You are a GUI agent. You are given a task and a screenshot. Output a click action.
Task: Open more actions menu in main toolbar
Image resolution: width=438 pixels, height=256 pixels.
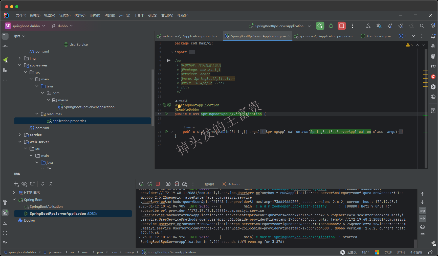tap(352, 26)
